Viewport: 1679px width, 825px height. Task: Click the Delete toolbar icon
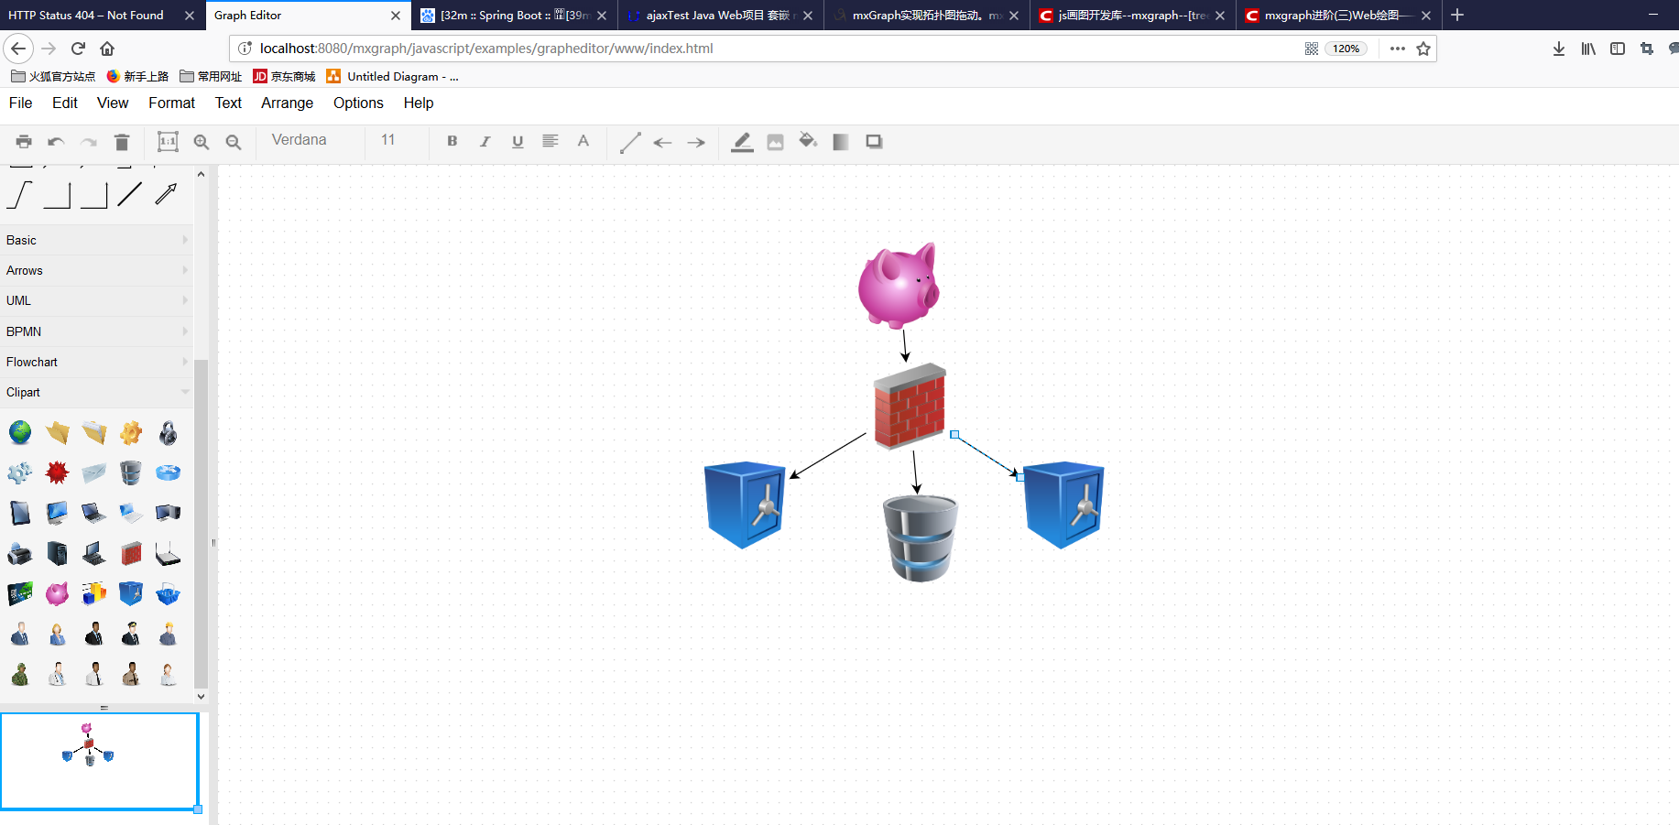(122, 142)
